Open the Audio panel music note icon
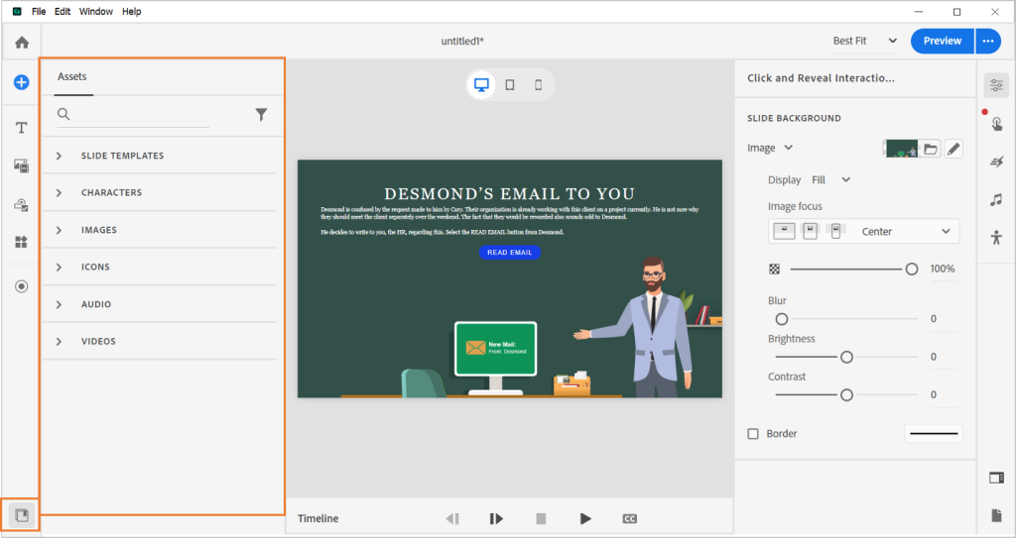The width and height of the screenshot is (1016, 538). (x=996, y=199)
